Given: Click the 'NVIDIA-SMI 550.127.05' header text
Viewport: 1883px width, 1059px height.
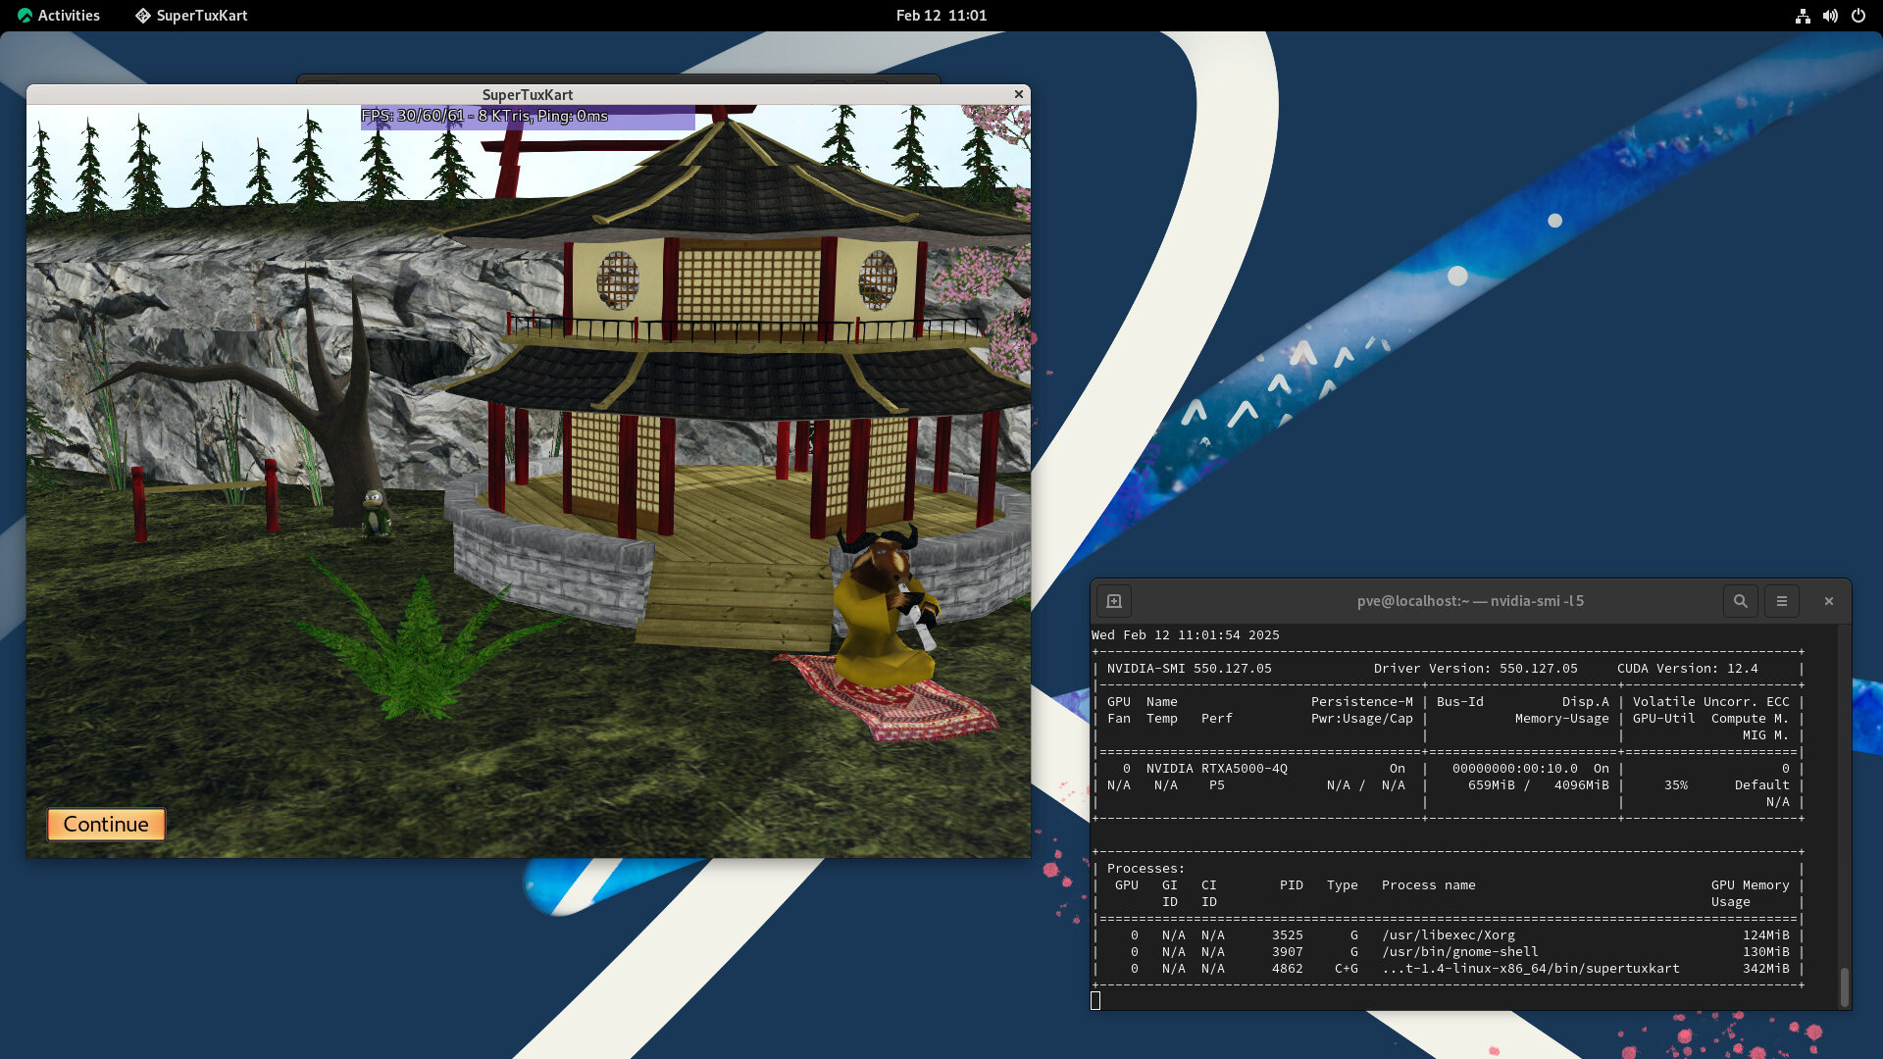Looking at the screenshot, I should pos(1190,669).
